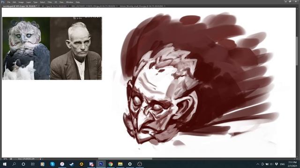The height and width of the screenshot is (168, 300).
Task: Click the volume speaker icon in tray
Action: 271,164
